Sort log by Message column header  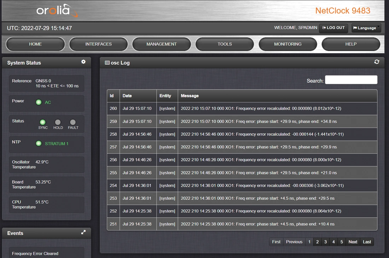coord(278,96)
